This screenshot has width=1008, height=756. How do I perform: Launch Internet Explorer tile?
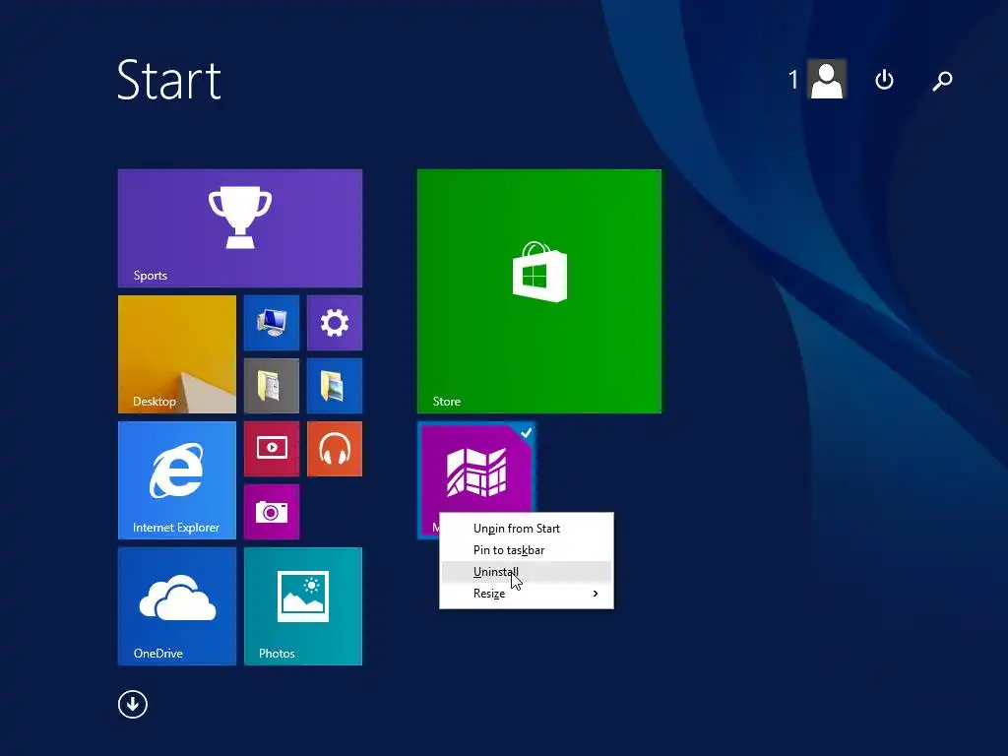coord(177,480)
